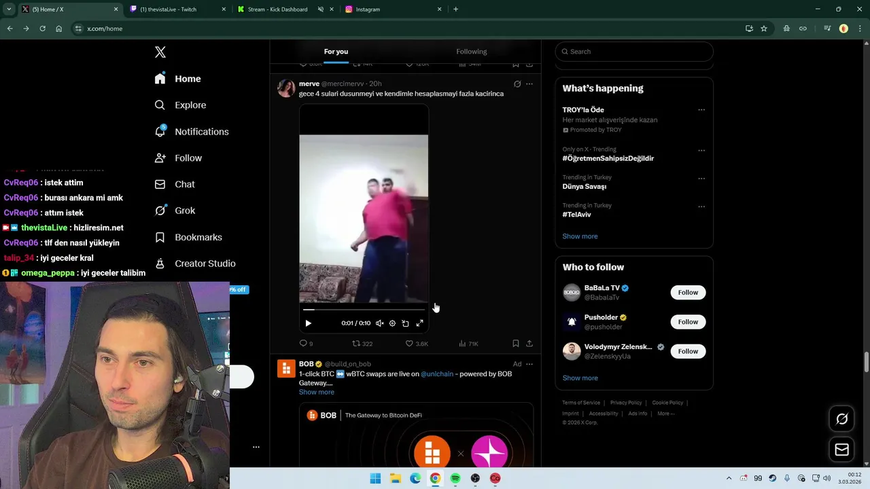Open options for the #ÖğretmenSahipsizDeğildir trend

(x=701, y=151)
